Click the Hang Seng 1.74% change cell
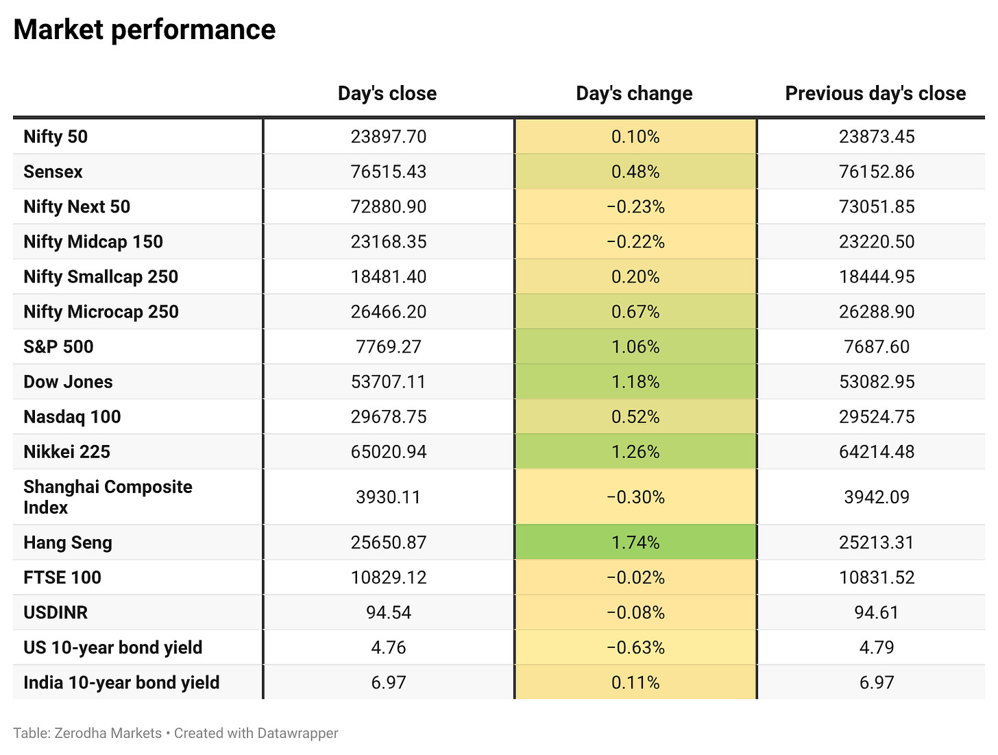Screen dimensions: 998x755 coord(635,542)
